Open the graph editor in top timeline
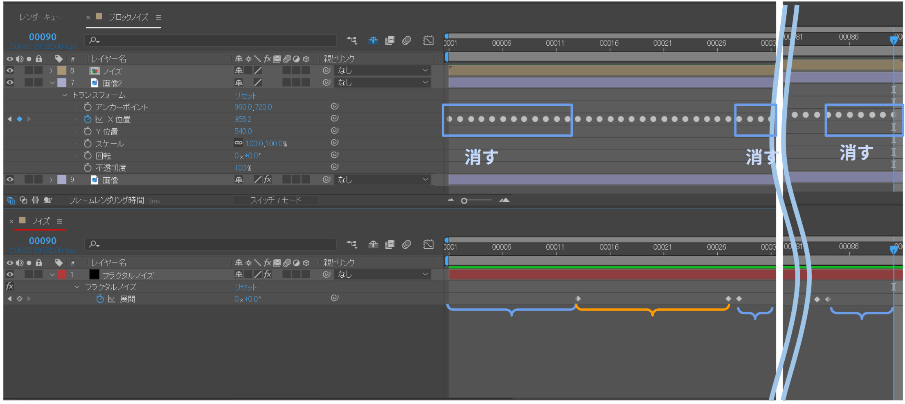The height and width of the screenshot is (404, 905). [428, 40]
